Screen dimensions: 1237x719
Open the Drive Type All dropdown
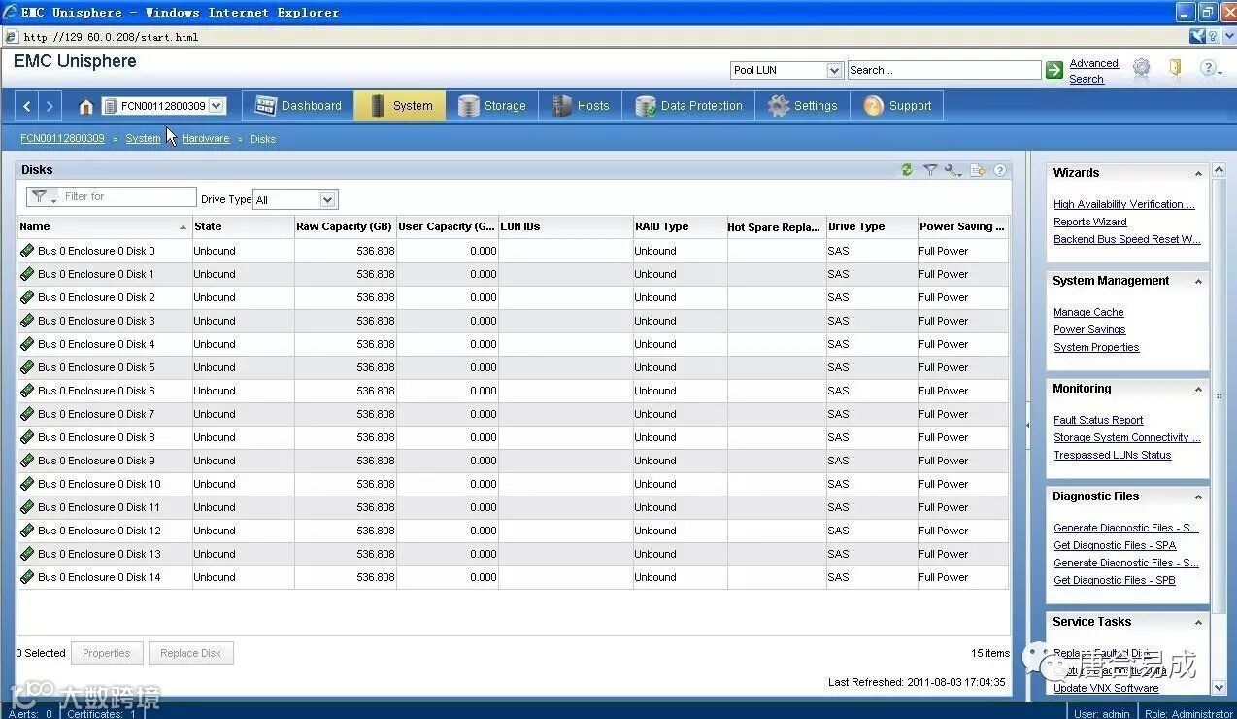328,199
